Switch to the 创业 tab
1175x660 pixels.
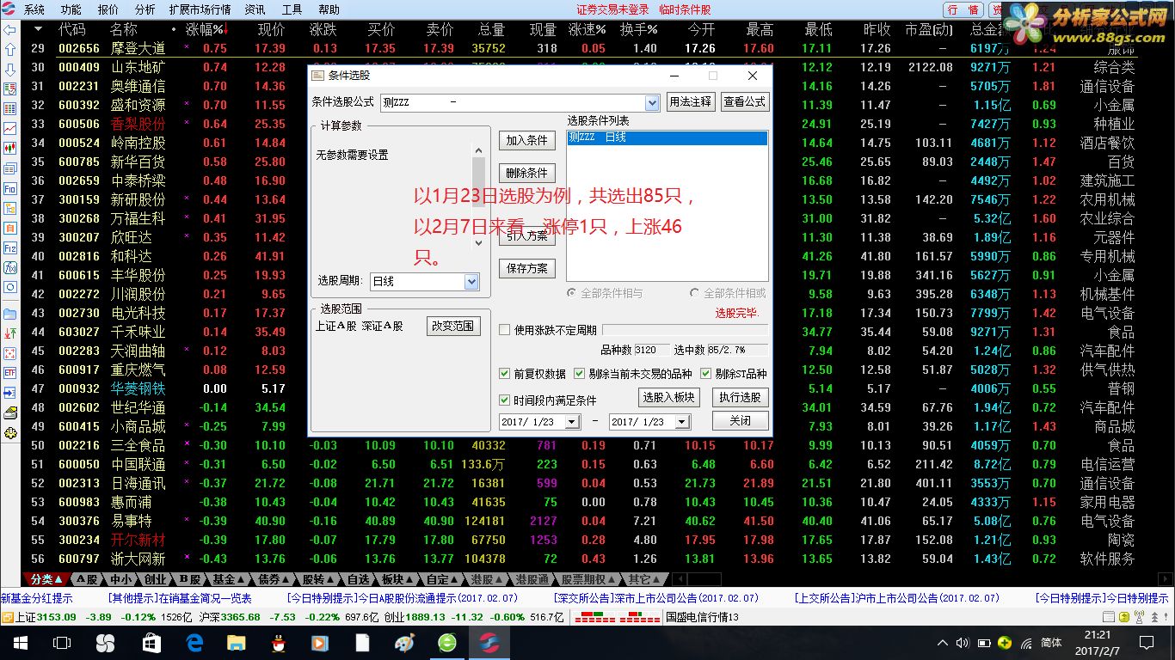tap(154, 579)
